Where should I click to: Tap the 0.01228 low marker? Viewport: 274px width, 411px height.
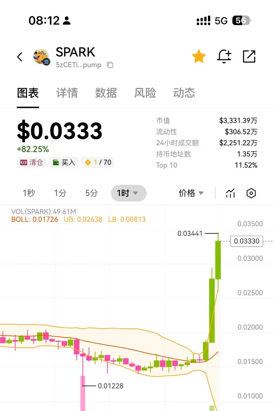(111, 386)
